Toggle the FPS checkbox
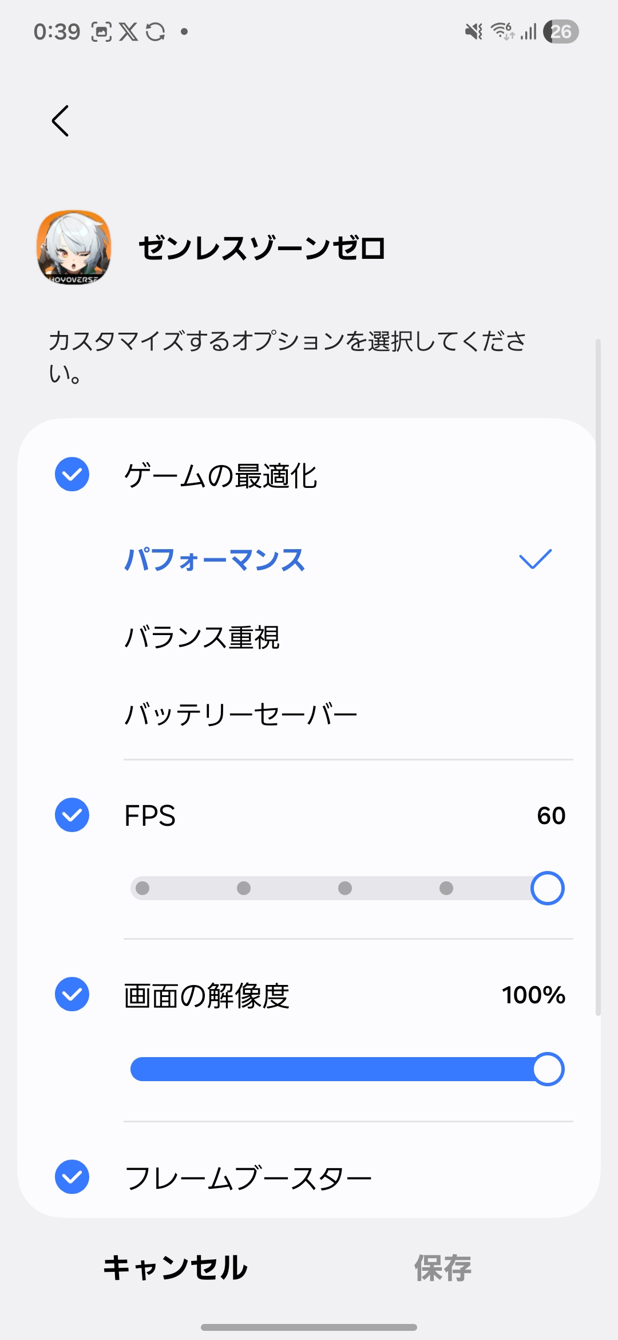 click(72, 815)
